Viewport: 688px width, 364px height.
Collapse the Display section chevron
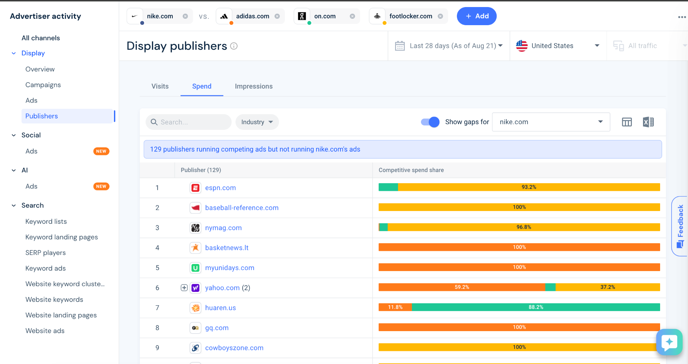click(x=14, y=53)
